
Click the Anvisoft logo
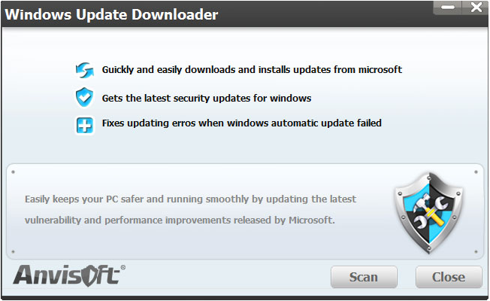(x=65, y=275)
